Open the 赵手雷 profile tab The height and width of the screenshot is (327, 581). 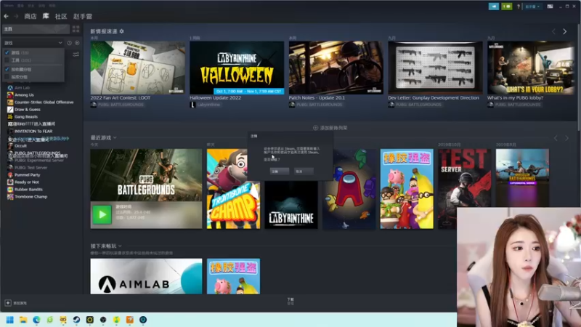pyautogui.click(x=83, y=16)
